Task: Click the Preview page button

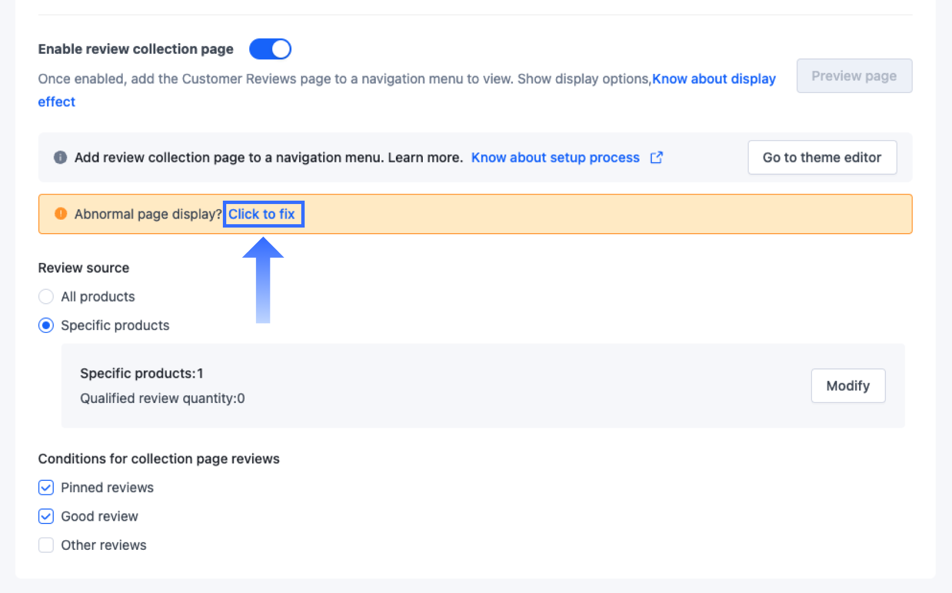Action: click(854, 76)
